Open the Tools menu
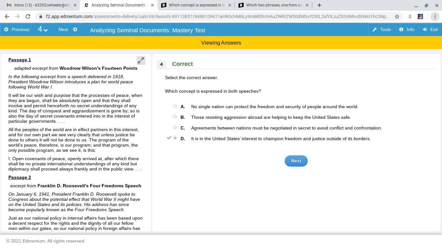Image resolution: width=442 pixels, height=248 pixels. coord(382,29)
